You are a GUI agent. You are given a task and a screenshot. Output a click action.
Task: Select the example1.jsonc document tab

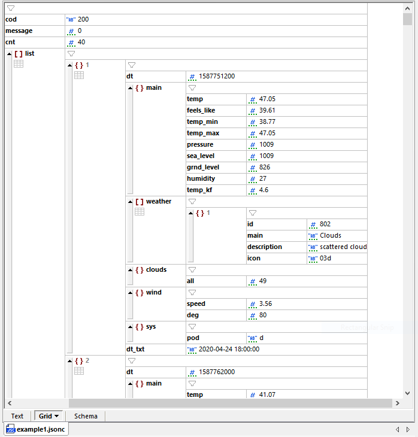point(36,429)
